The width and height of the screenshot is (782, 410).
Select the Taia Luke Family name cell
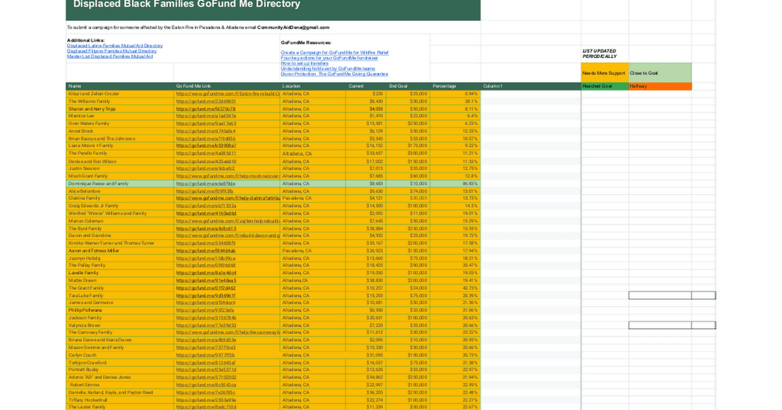pos(119,296)
